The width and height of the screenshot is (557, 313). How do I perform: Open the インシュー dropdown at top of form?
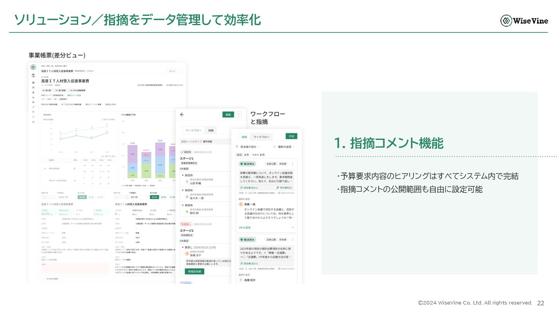pyautogui.click(x=173, y=71)
